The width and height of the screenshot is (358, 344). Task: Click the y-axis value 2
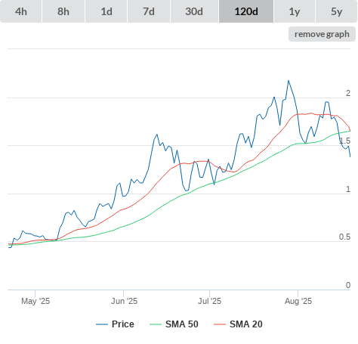pyautogui.click(x=348, y=93)
